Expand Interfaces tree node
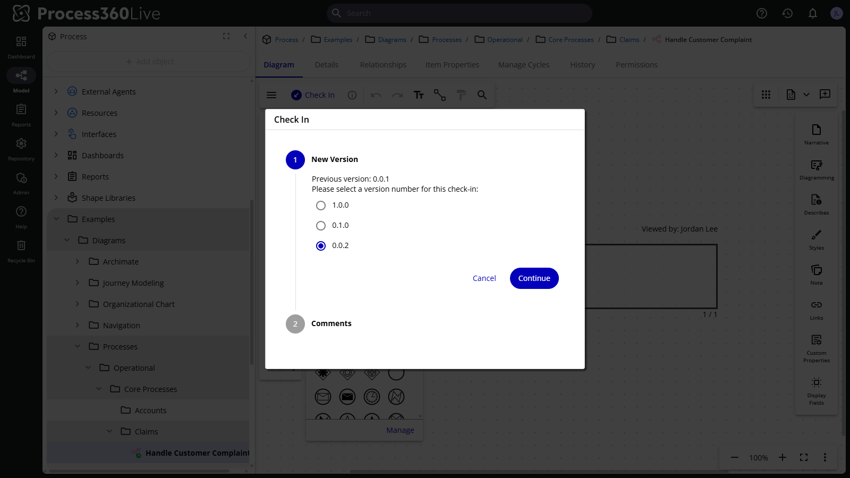This screenshot has width=850, height=478. pos(56,134)
